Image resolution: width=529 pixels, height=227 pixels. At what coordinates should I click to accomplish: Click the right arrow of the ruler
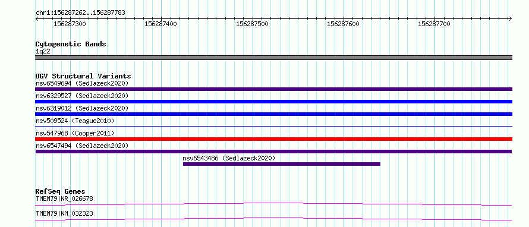[511, 18]
